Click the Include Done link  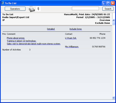pos(75,29)
